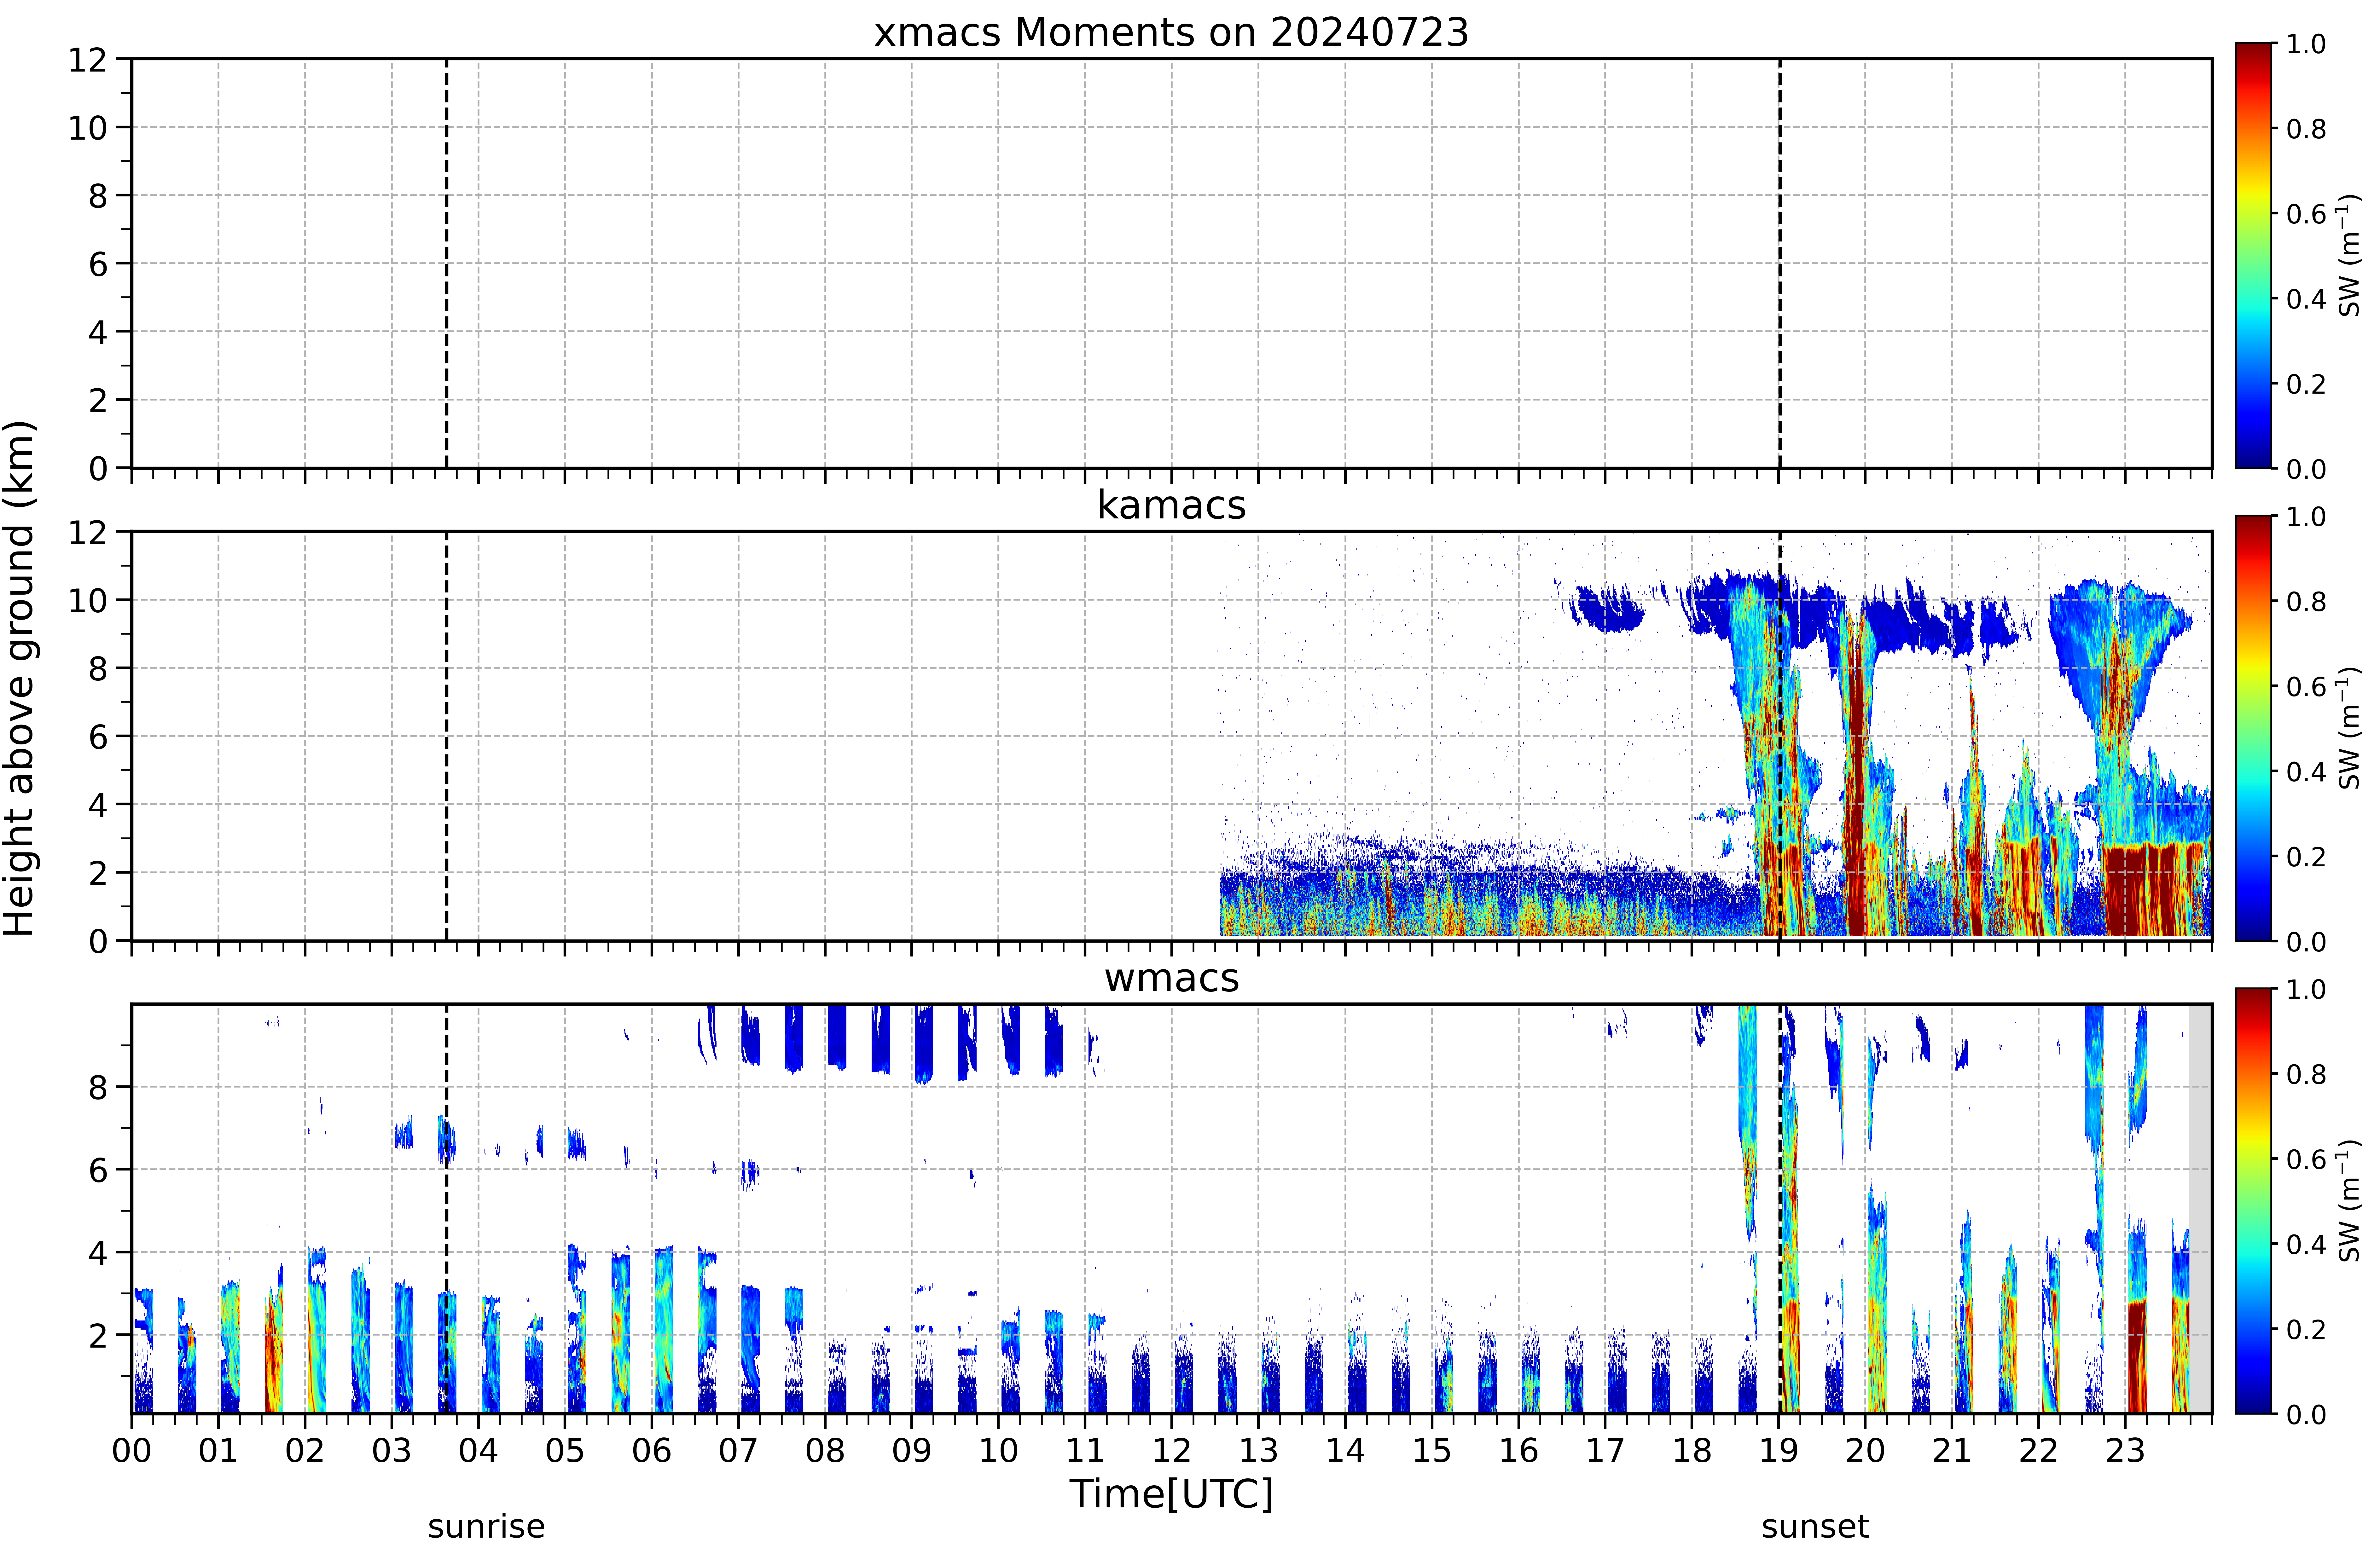Click the sunset dashed line in the xmacs panel
The width and height of the screenshot is (2380, 1560).
[x=1779, y=263]
